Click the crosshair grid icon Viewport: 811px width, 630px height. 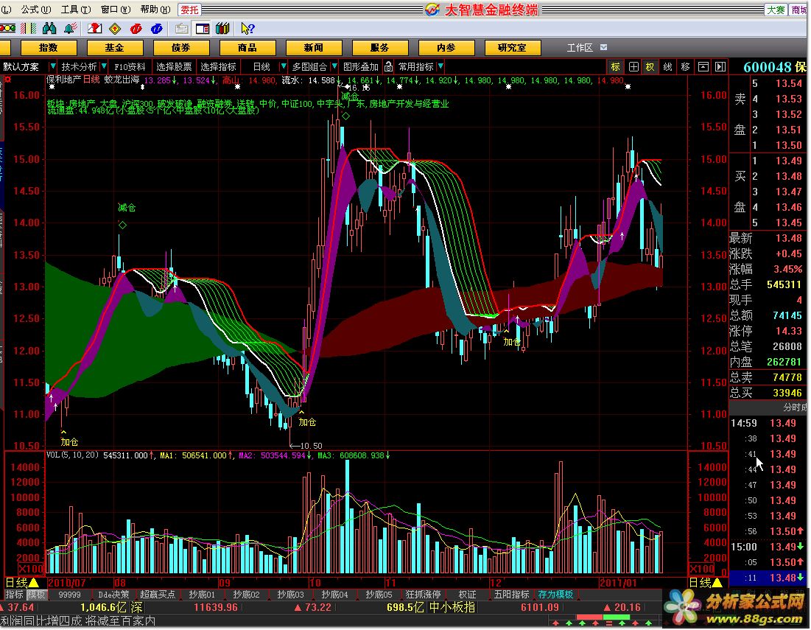pos(633,67)
